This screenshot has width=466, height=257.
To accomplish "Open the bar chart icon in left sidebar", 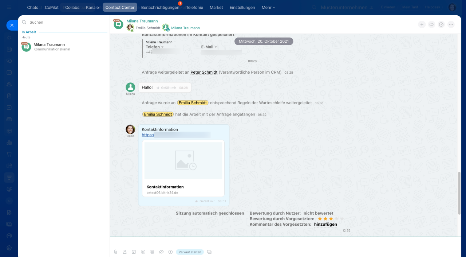I will (9, 143).
